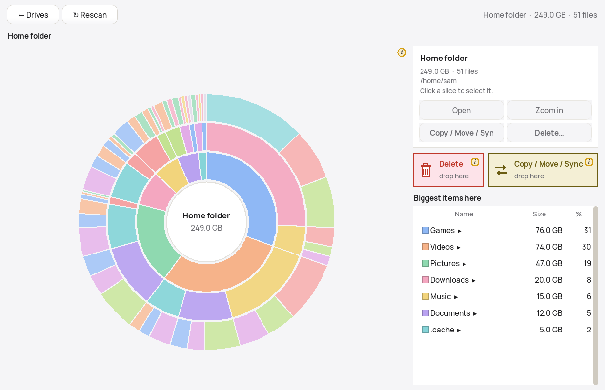The height and width of the screenshot is (390, 605).
Task: Click the 47.0 GB size value
Action: coord(549,263)
